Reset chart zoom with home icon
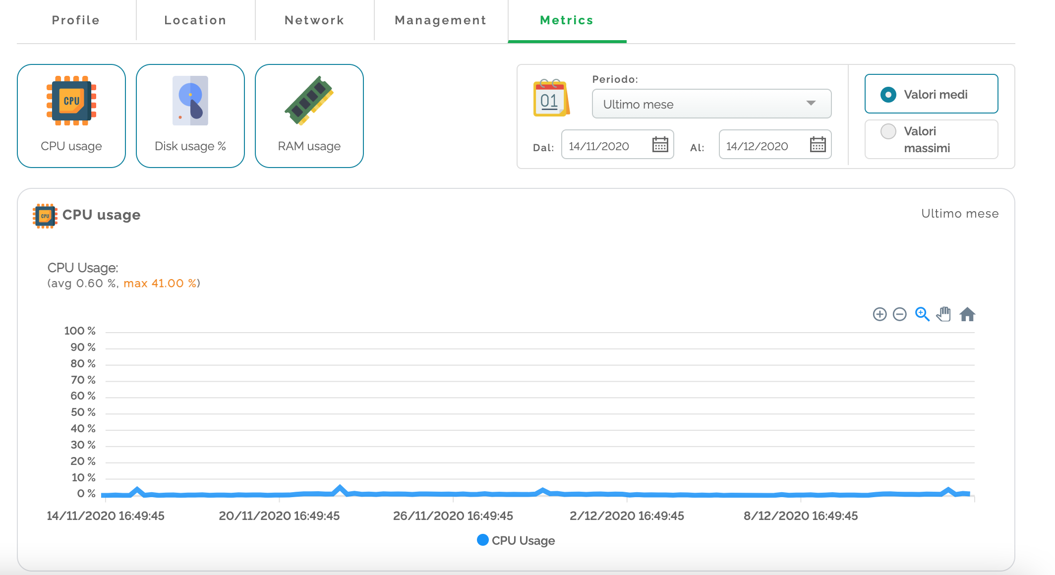The height and width of the screenshot is (575, 1055). click(967, 314)
